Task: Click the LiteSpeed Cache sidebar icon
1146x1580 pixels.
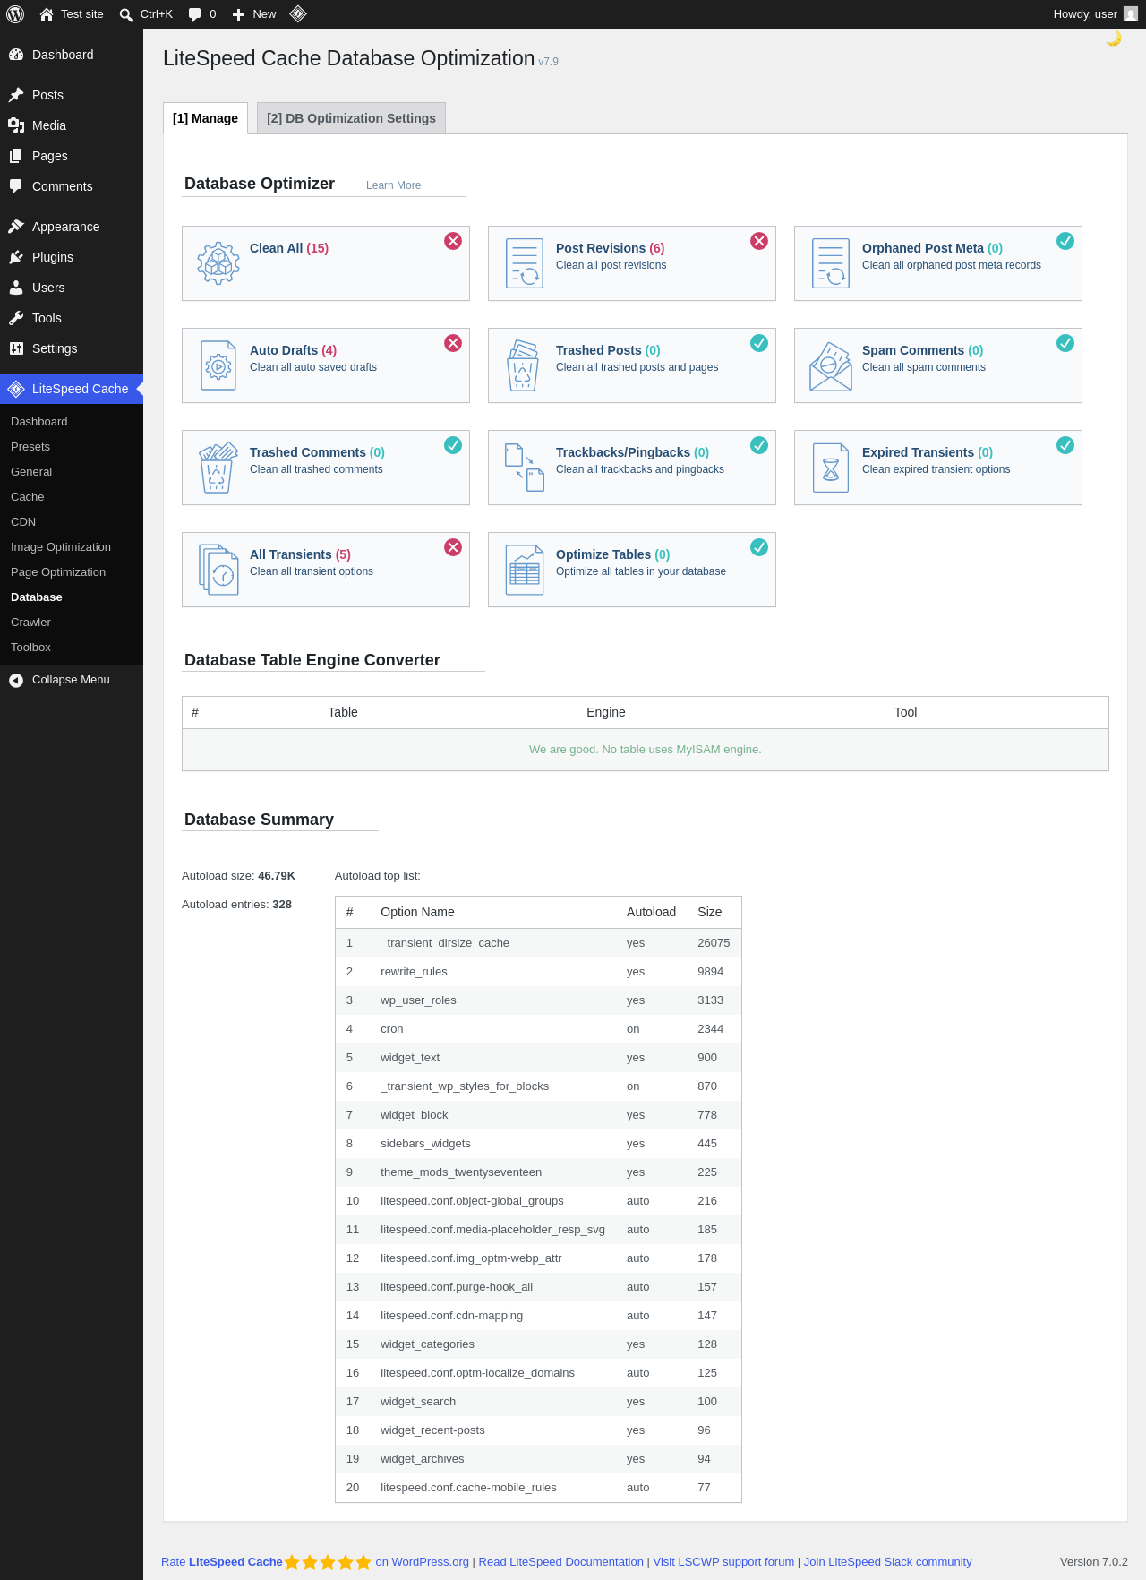Action: (16, 389)
